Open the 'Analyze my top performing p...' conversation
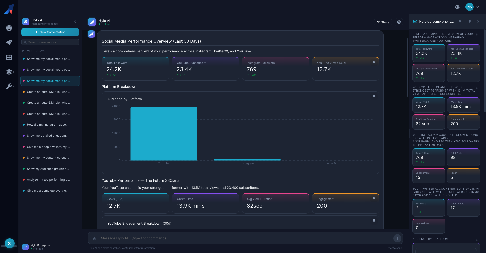 (50, 180)
